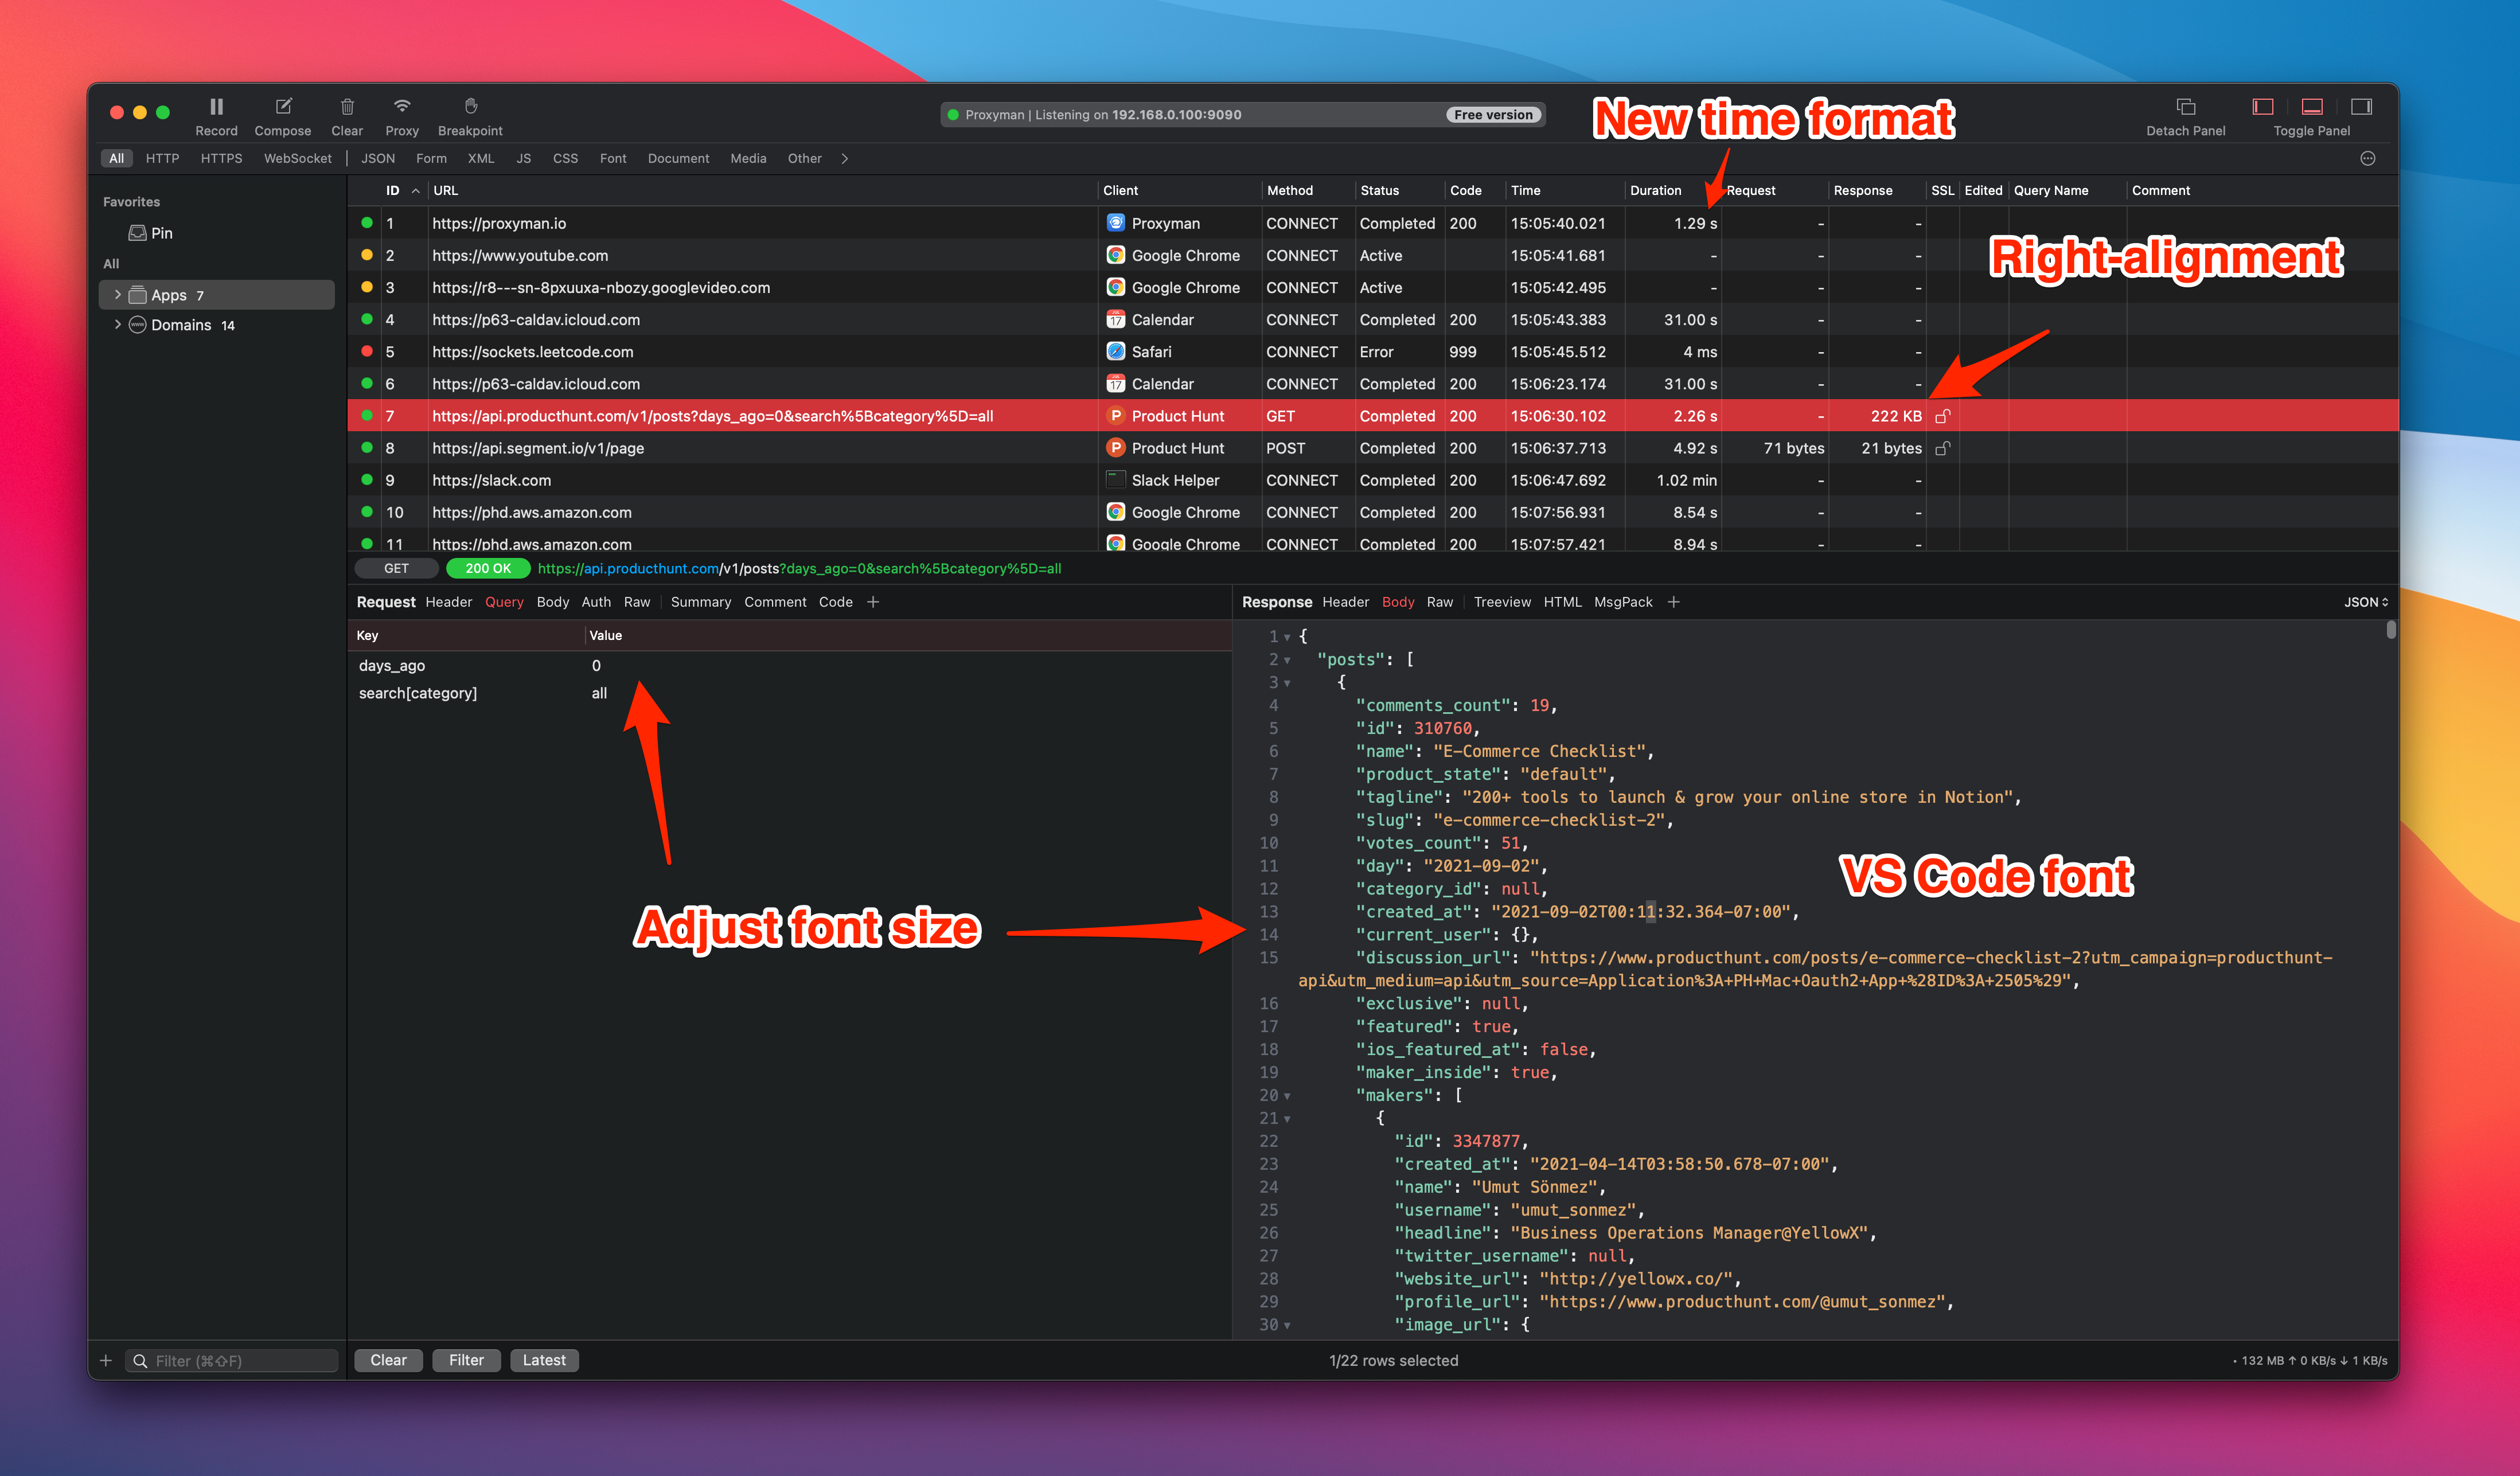
Task: Click the SSL lock icon for producthunt row
Action: click(x=1942, y=416)
